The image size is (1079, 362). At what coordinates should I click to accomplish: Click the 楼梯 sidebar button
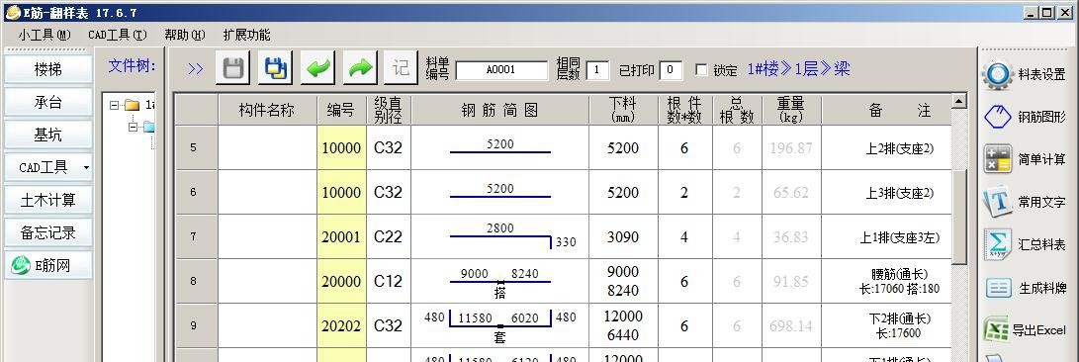tap(48, 69)
